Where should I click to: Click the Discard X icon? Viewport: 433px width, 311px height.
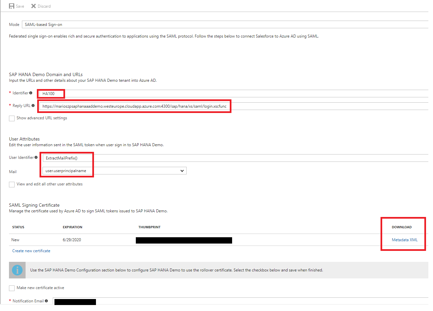[x=34, y=6]
